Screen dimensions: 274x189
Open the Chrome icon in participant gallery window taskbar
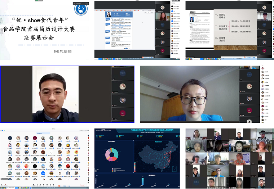23,188
